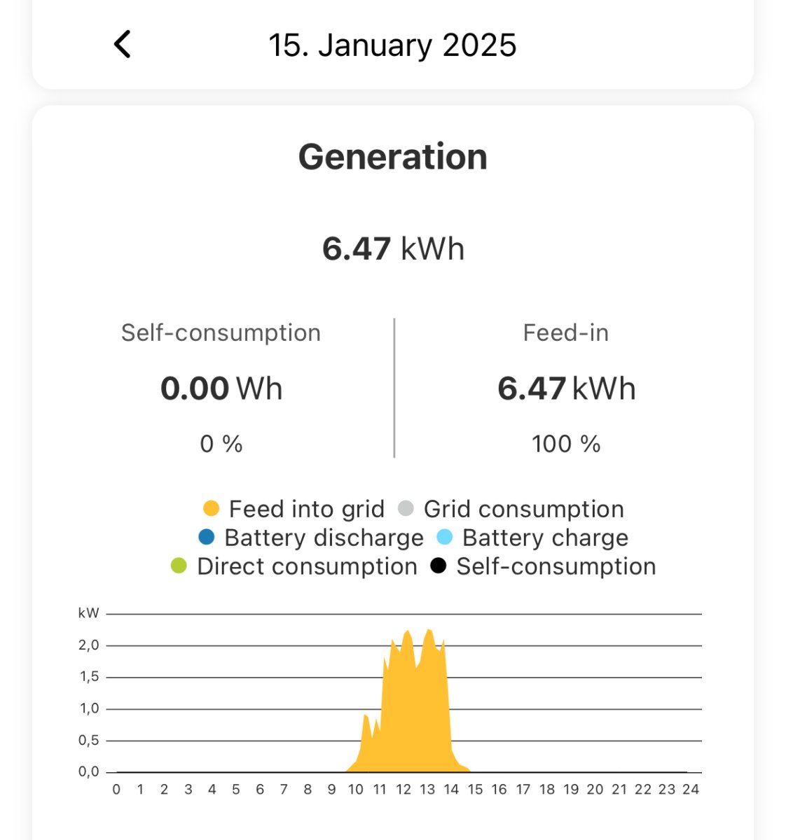Toggle the black Self-consumption legend dot
This screenshot has width=786, height=840.
coord(439,566)
